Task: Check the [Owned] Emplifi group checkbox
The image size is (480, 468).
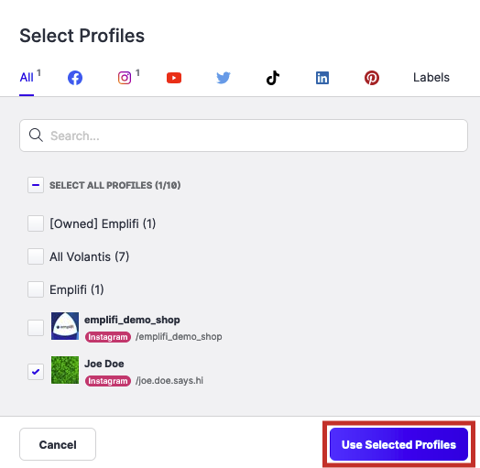Action: [x=36, y=223]
